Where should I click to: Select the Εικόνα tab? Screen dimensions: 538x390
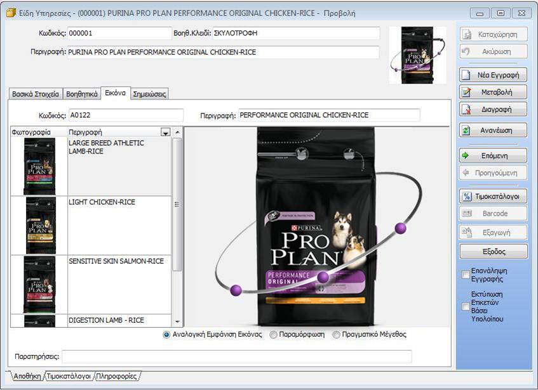click(x=116, y=93)
